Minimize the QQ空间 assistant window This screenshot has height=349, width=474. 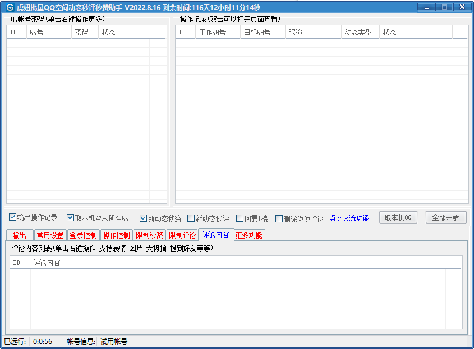(426, 7)
